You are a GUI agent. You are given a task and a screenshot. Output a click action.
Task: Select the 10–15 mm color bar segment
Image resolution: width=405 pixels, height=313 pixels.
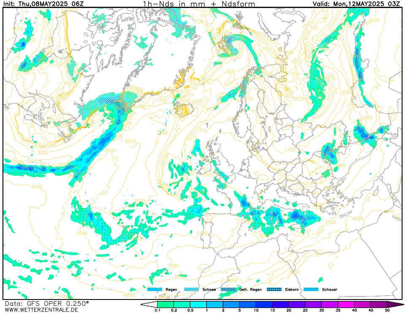pyautogui.click(x=264, y=305)
